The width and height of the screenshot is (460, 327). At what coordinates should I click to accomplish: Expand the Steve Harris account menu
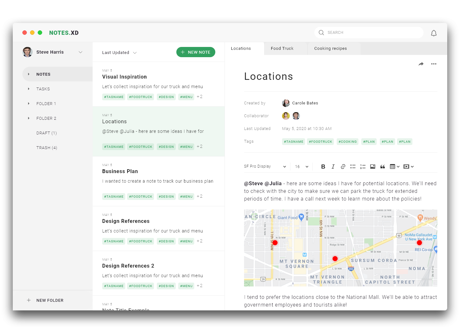point(80,52)
